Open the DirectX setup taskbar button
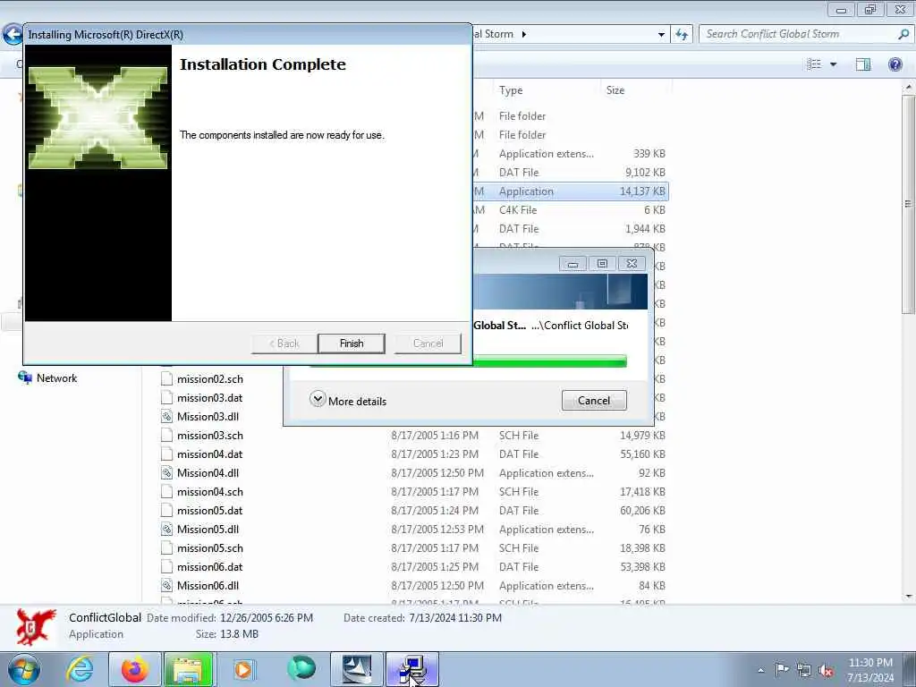The image size is (916, 687). (411, 669)
